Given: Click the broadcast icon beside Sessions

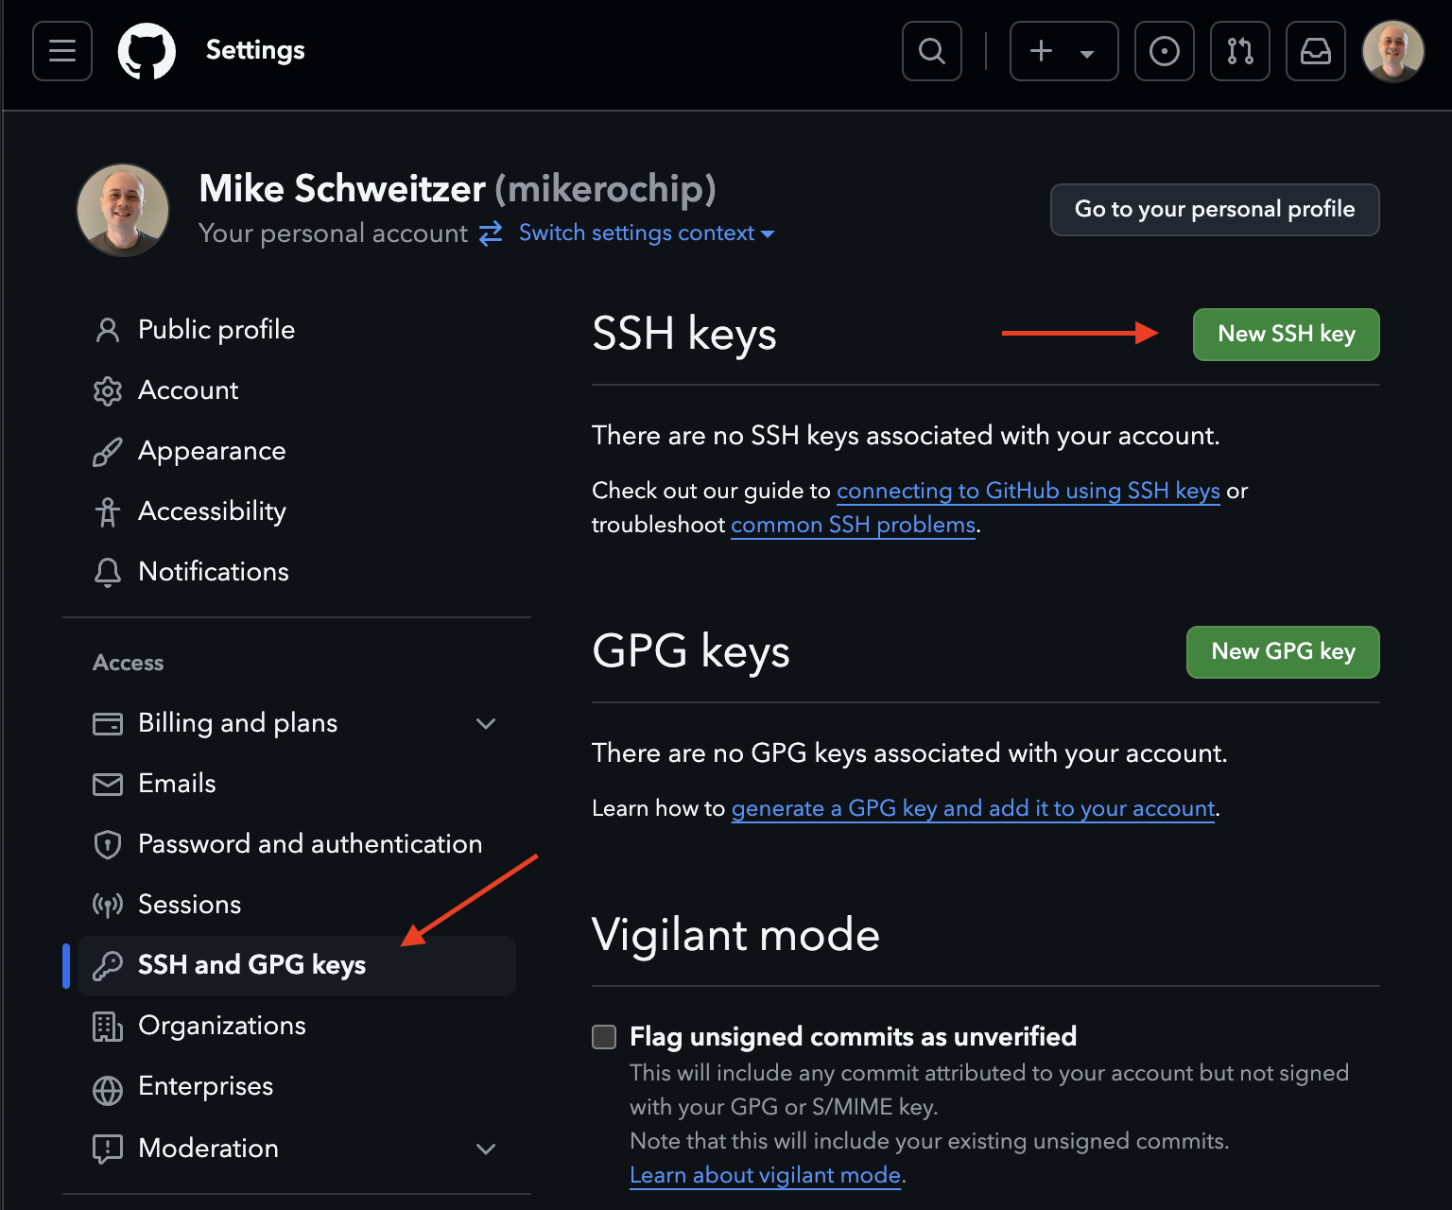Looking at the screenshot, I should click(108, 906).
